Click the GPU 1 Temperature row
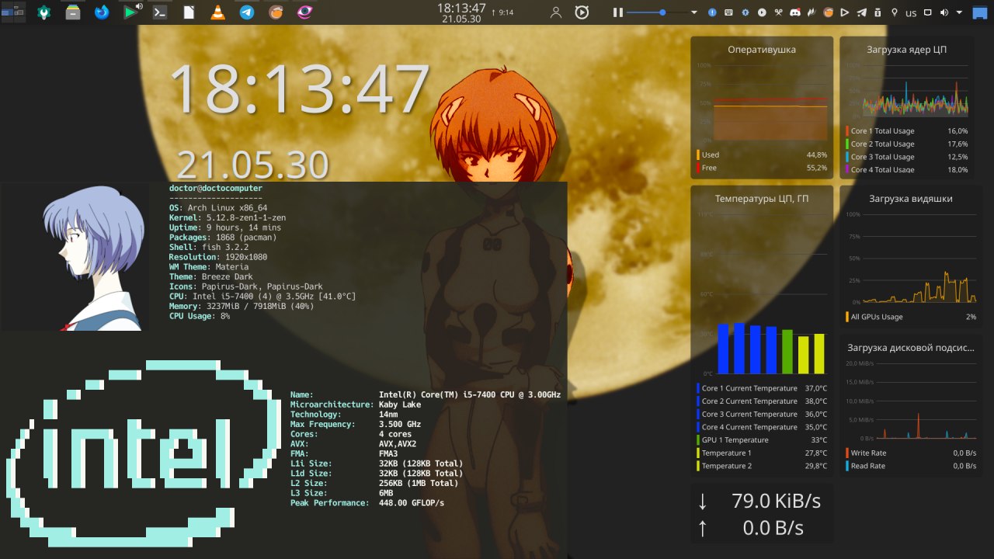994x559 pixels. [762, 440]
